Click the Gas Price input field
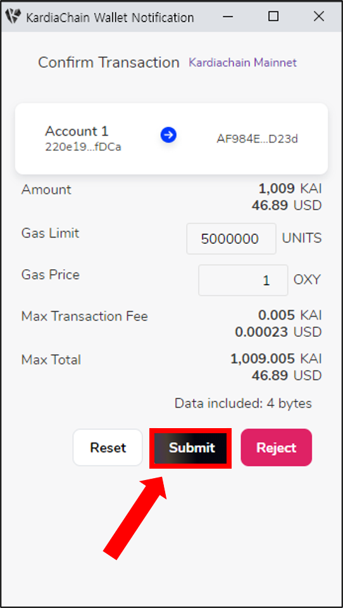Screen dimensions: 343x608 pyautogui.click(x=243, y=280)
